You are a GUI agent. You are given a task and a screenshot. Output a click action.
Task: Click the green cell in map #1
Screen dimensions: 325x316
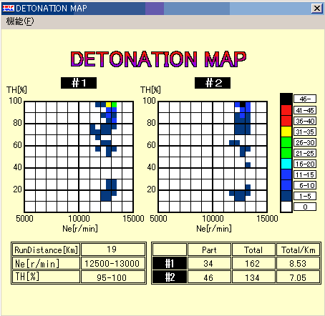point(114,104)
